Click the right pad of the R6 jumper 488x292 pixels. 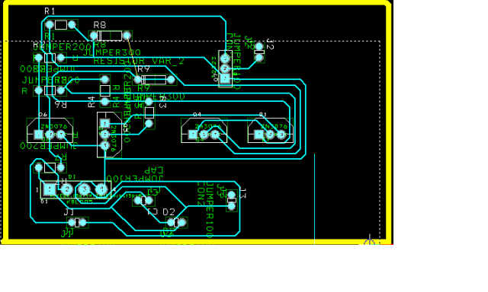click(x=61, y=90)
